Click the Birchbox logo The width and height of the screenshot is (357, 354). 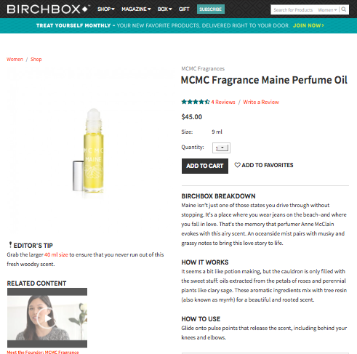click(x=47, y=9)
